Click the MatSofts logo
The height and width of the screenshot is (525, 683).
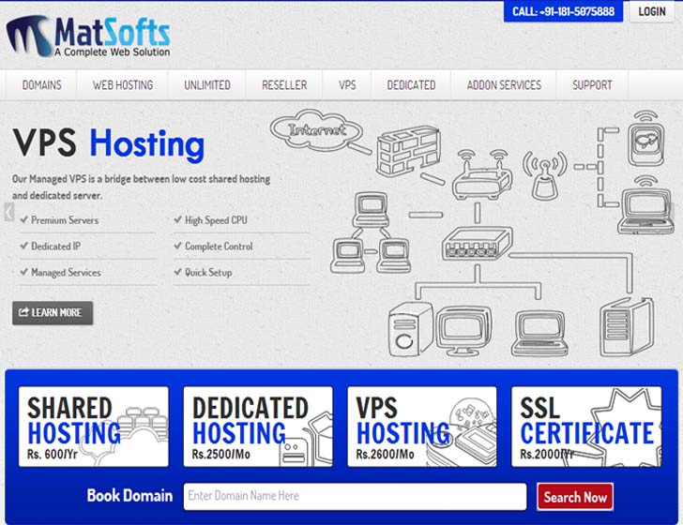88,35
